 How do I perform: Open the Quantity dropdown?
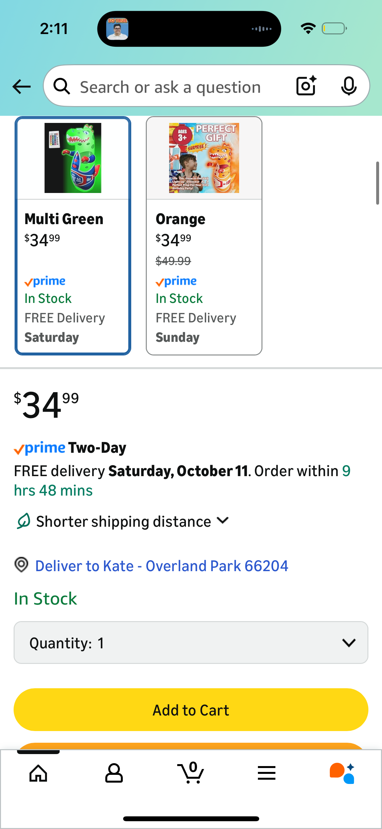191,643
